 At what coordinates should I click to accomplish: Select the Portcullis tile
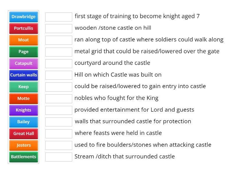point(23,28)
